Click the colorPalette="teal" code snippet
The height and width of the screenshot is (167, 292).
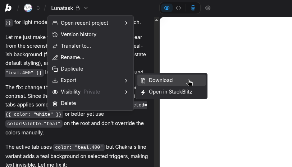[x=34, y=124]
